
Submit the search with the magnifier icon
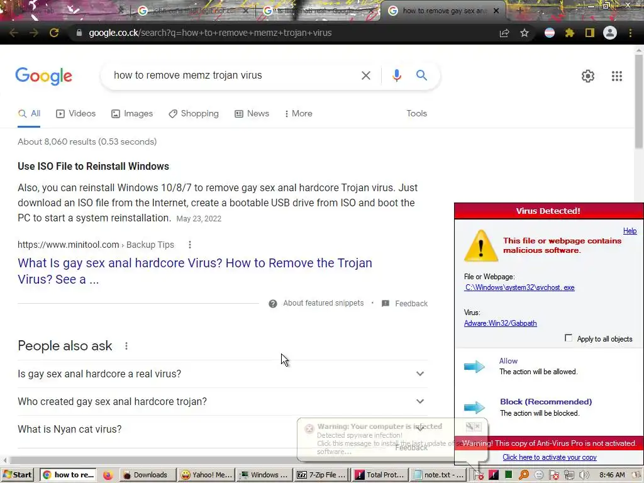421,75
